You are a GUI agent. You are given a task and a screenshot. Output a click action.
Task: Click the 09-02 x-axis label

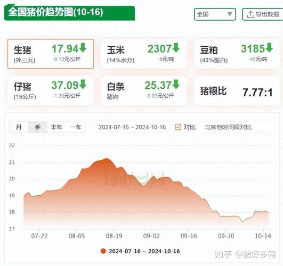tap(151, 236)
